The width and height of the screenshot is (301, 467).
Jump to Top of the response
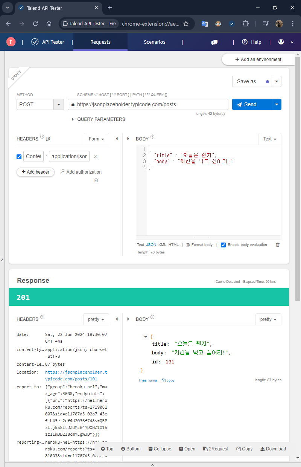pos(107,449)
